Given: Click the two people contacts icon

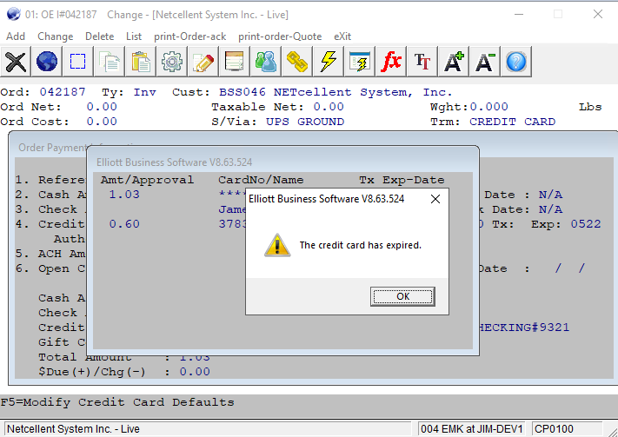Looking at the screenshot, I should point(266,62).
